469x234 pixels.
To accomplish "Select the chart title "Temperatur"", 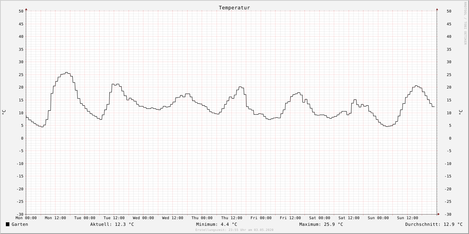I will (x=234, y=8).
